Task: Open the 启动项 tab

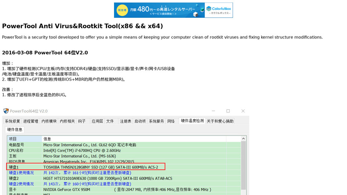Action: (x=140, y=121)
